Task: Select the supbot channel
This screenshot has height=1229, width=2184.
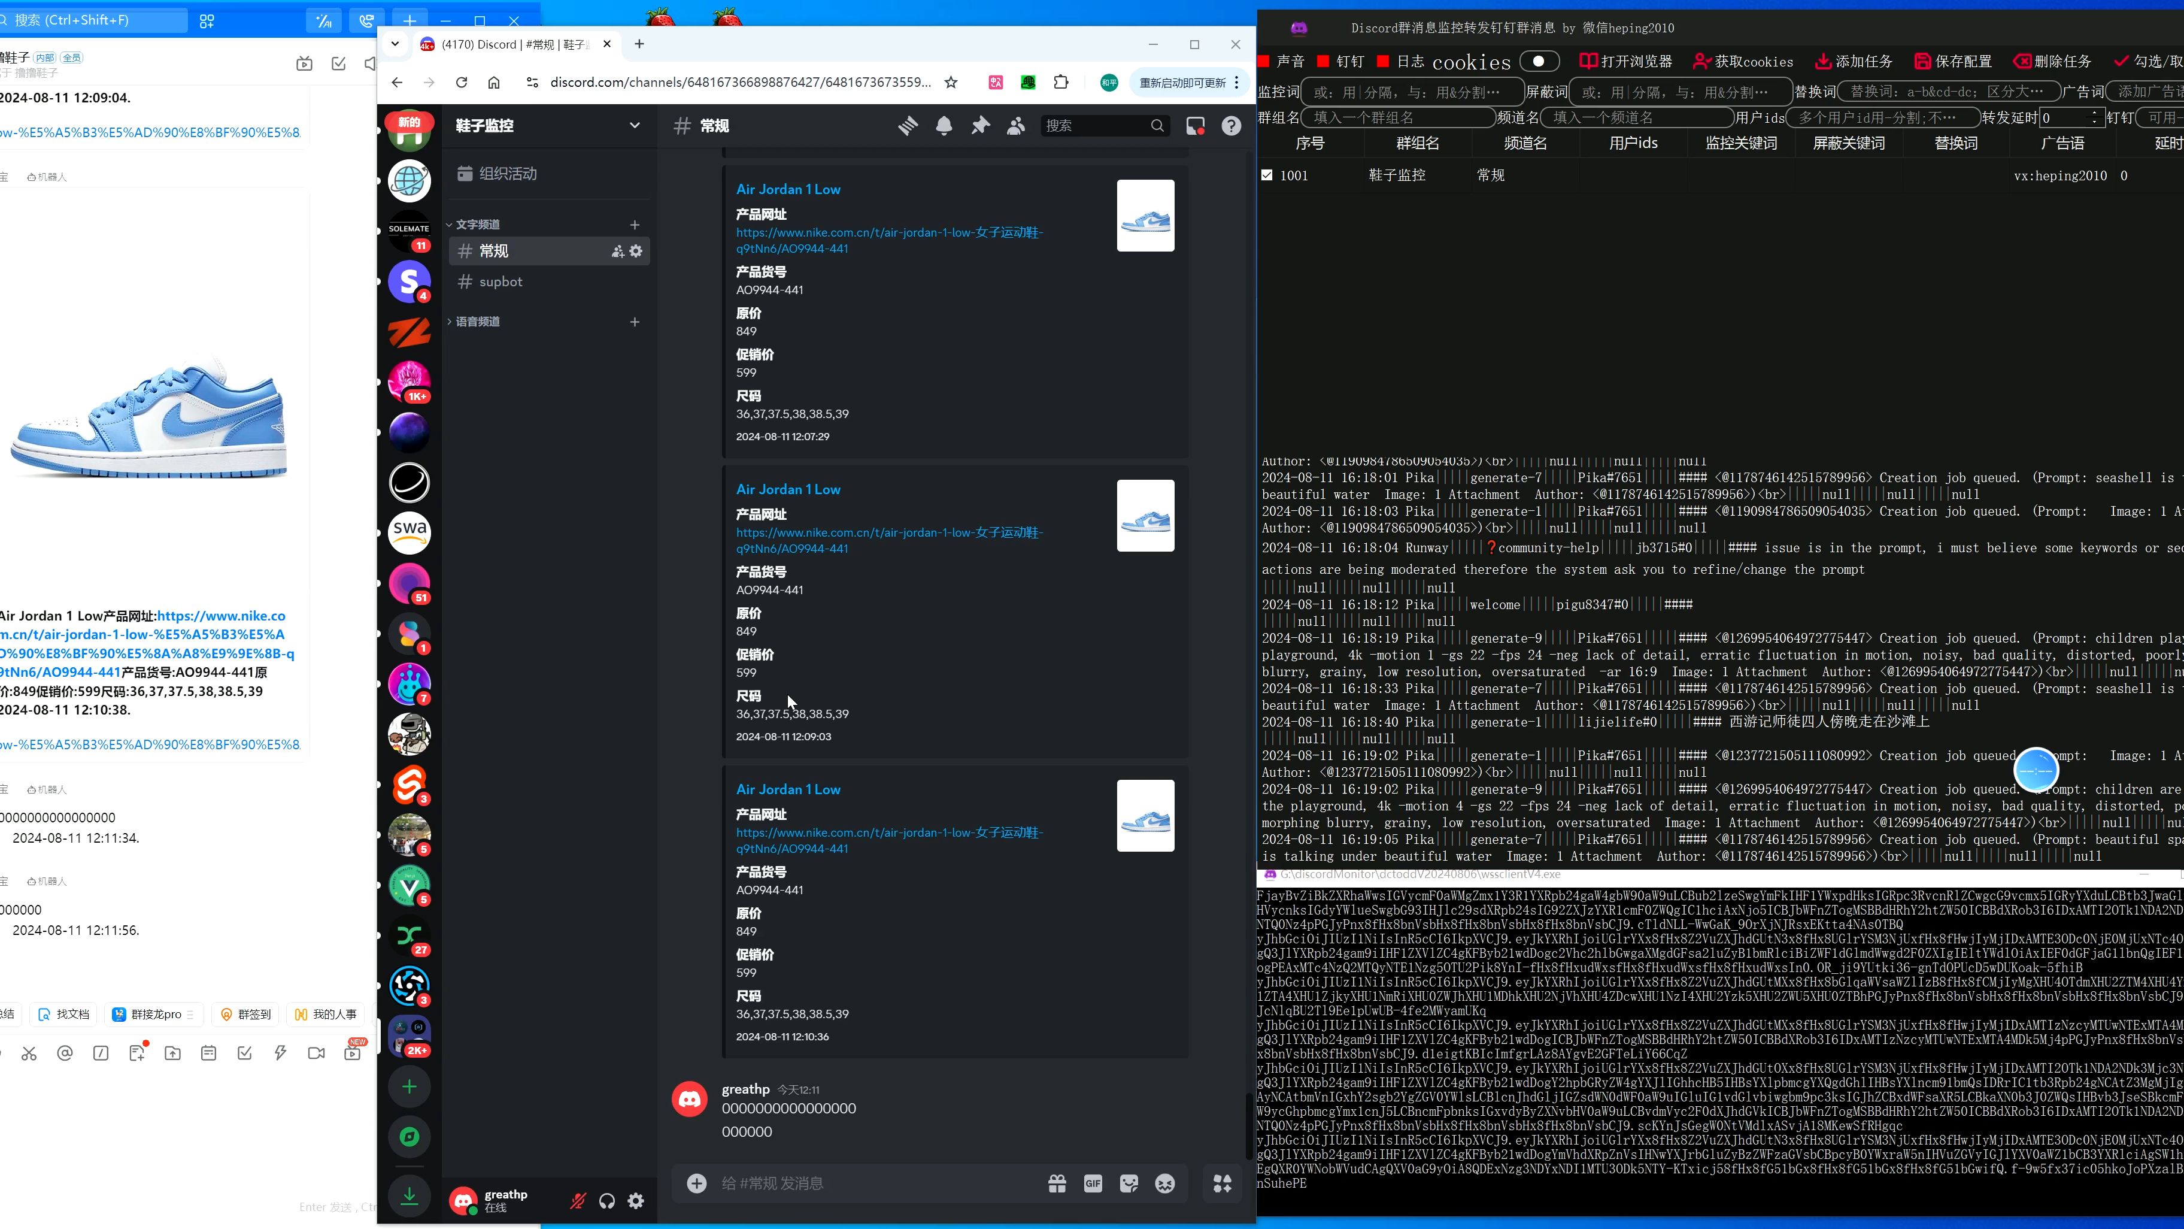Action: tap(548, 281)
